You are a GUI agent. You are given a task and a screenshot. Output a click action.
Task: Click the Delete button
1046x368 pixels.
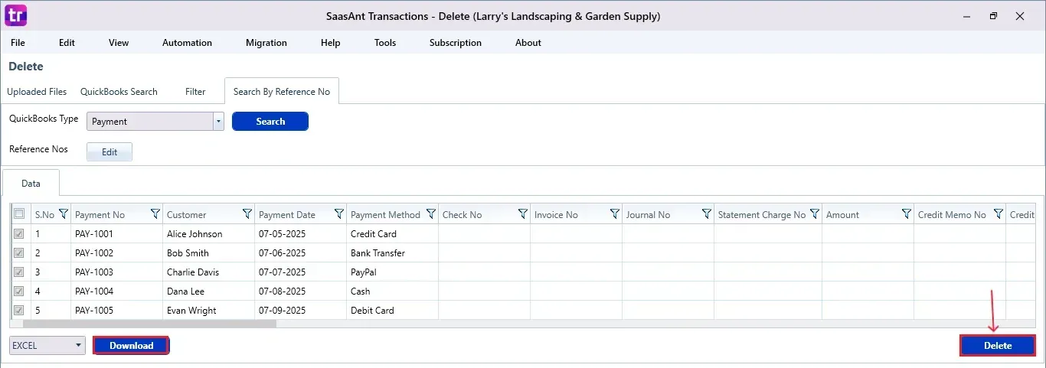tap(998, 345)
